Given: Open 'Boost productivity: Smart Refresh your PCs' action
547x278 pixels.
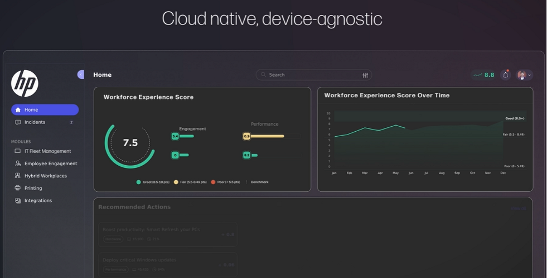Looking at the screenshot, I should click(151, 229).
